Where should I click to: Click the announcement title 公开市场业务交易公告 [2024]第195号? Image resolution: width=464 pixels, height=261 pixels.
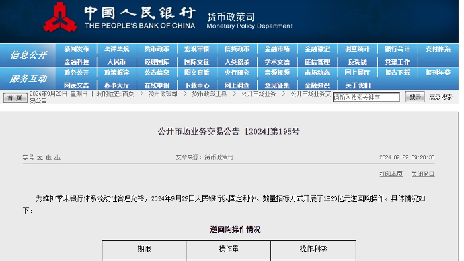tap(229, 131)
